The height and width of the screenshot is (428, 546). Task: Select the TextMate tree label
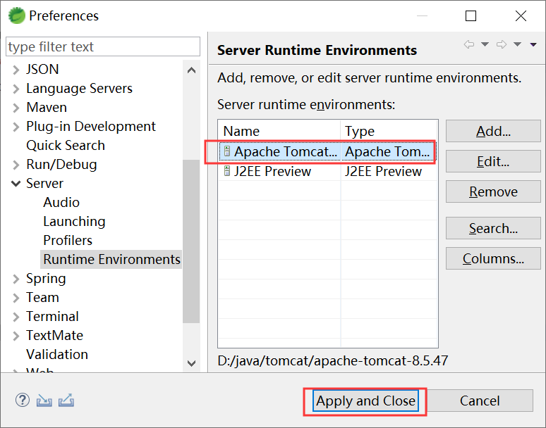coord(54,335)
